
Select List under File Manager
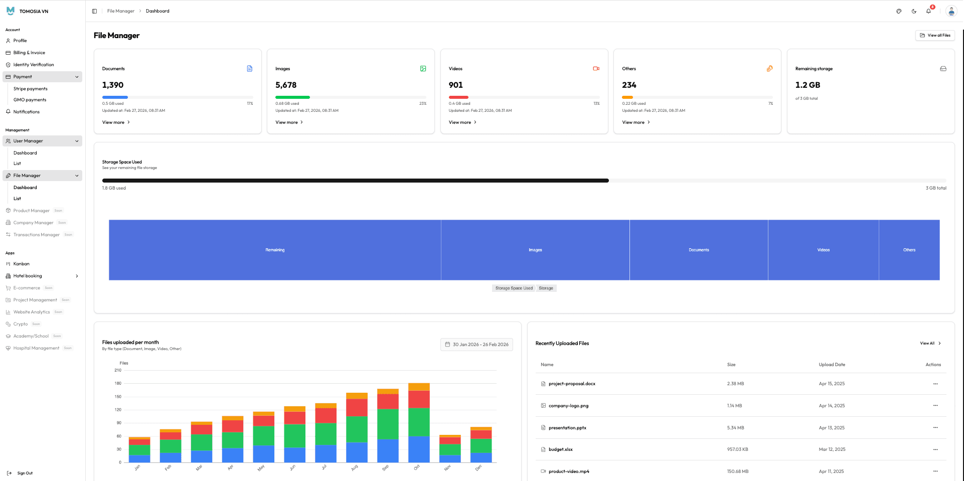coord(17,199)
